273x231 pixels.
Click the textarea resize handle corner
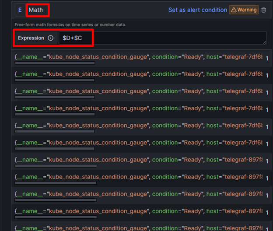tap(264, 42)
